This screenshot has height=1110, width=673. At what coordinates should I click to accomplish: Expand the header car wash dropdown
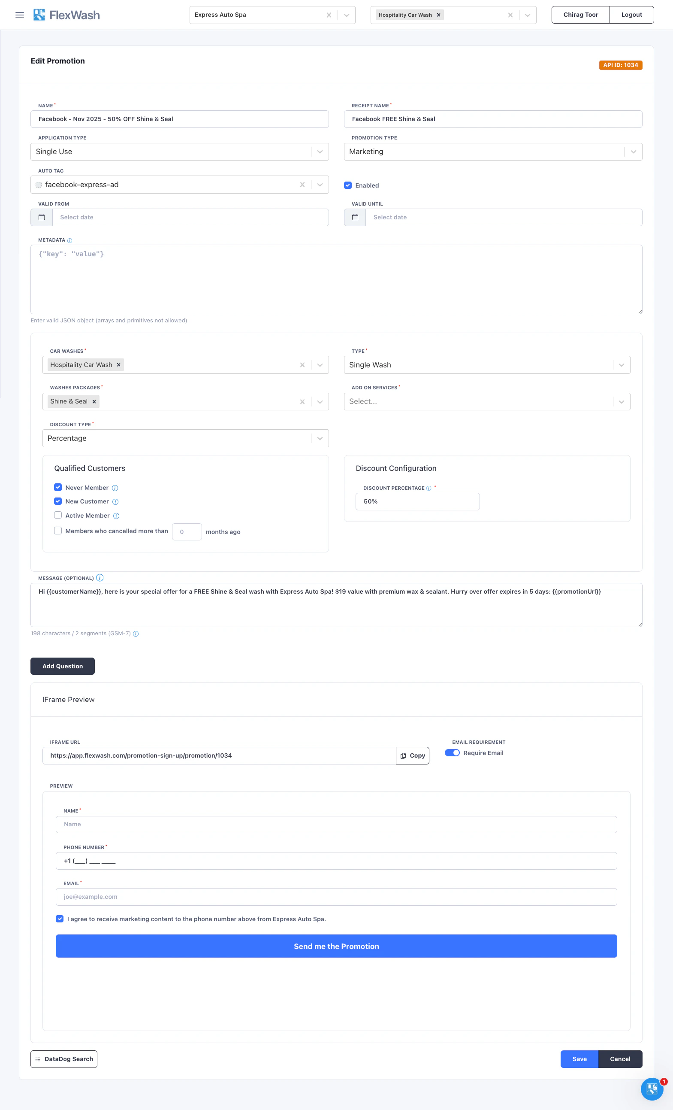pyautogui.click(x=528, y=15)
